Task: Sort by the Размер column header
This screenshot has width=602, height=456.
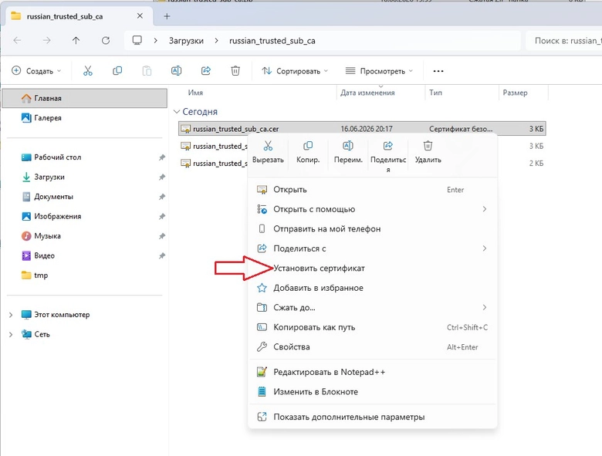Action: tap(524, 93)
